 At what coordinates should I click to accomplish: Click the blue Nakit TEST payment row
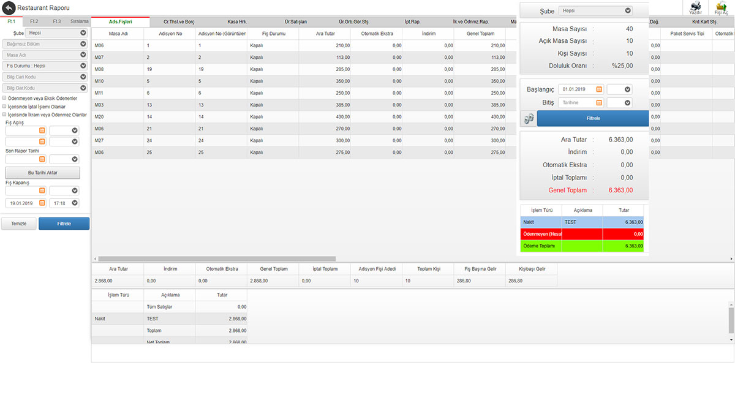(x=582, y=222)
